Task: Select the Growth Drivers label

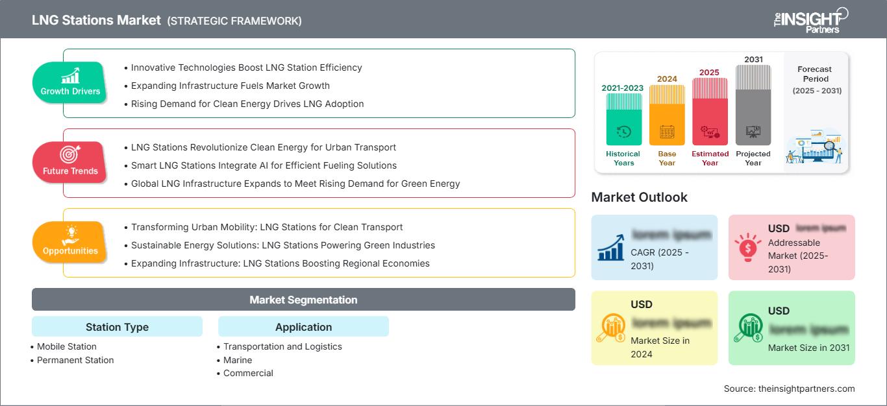Action: click(x=70, y=91)
